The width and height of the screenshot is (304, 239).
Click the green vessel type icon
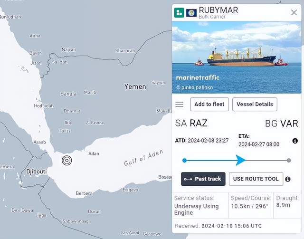point(179,13)
